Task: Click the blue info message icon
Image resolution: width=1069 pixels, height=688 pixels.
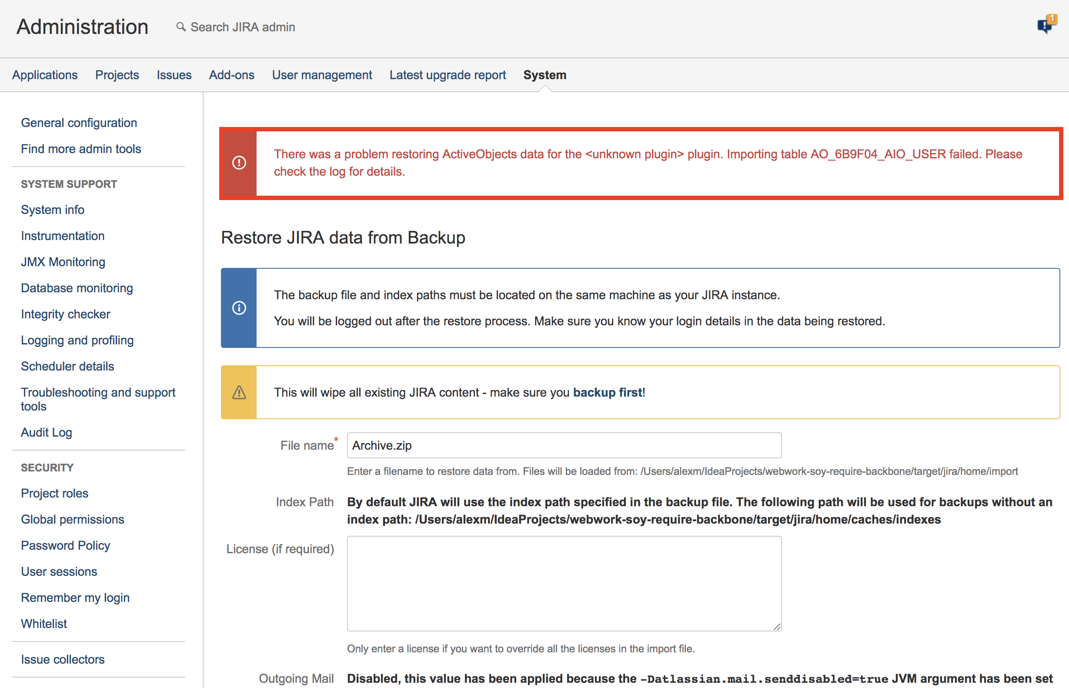Action: tap(239, 308)
